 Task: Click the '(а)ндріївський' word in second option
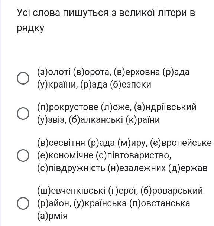[165, 107]
